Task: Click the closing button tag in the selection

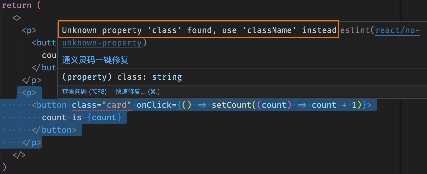Action: [54, 130]
